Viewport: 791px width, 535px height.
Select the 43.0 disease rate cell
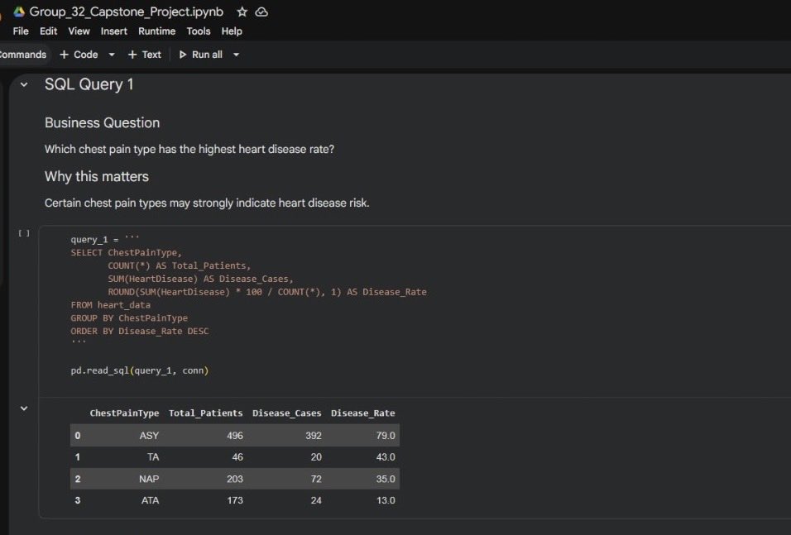click(x=386, y=456)
